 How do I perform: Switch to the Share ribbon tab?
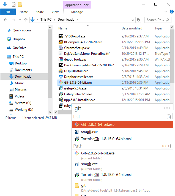click(x=40, y=12)
